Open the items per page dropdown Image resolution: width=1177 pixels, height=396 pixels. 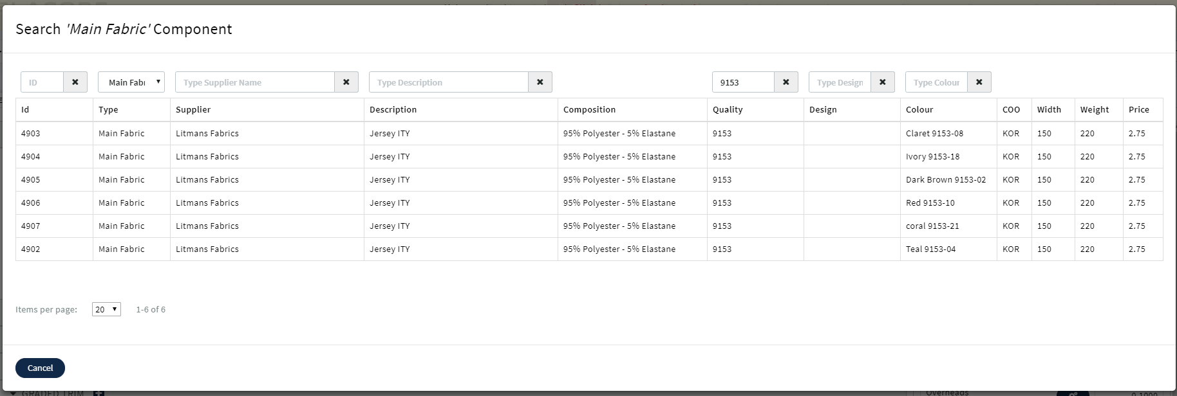(x=106, y=309)
